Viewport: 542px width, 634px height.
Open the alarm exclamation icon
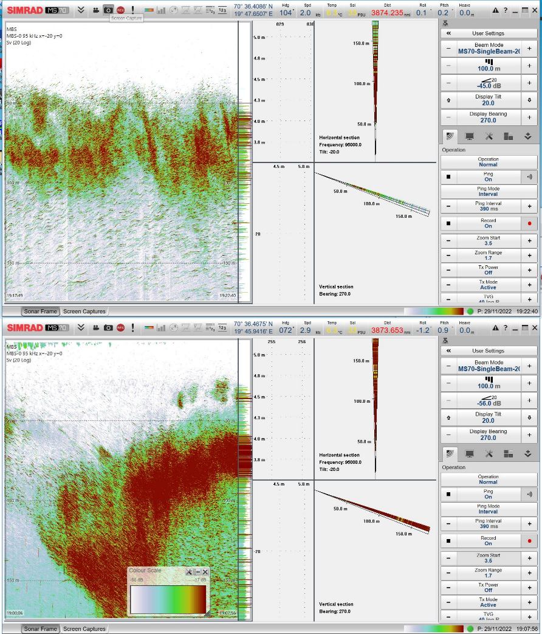click(134, 10)
